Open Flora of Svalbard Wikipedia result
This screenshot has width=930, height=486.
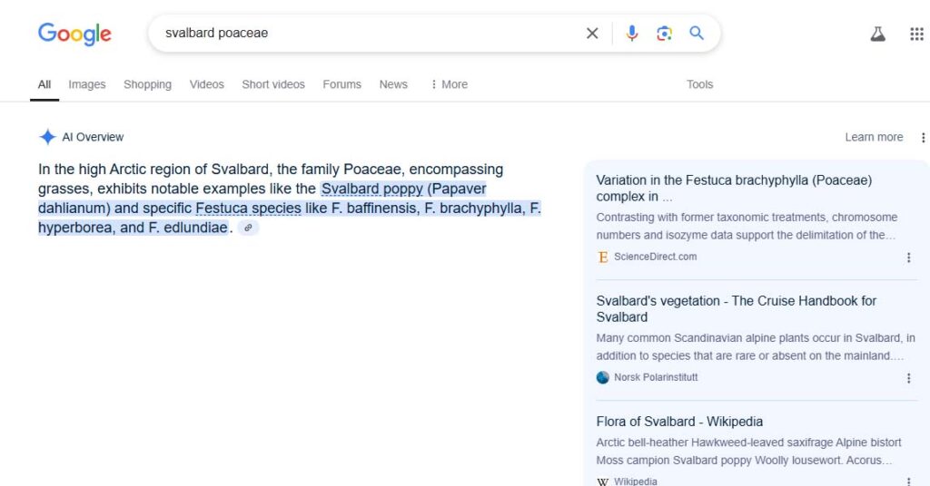click(x=679, y=422)
